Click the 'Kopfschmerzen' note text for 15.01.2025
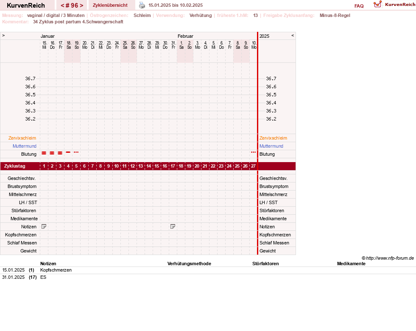 (x=56, y=270)
